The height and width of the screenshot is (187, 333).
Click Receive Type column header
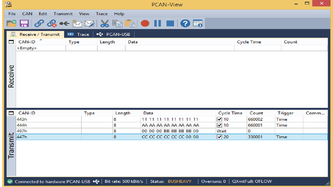[82, 42]
